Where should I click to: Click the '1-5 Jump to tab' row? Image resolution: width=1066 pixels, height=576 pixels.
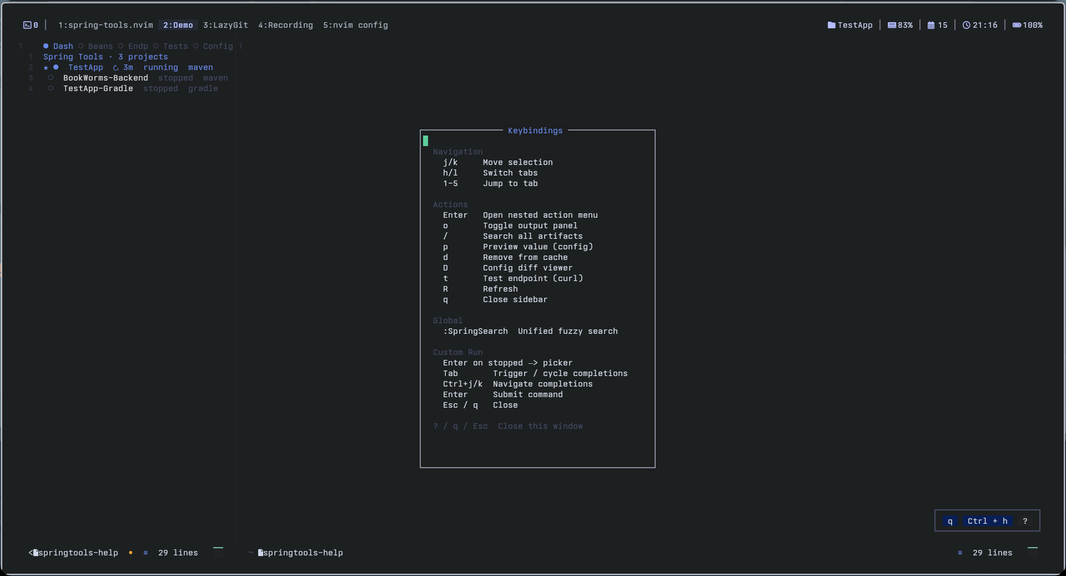coord(490,183)
